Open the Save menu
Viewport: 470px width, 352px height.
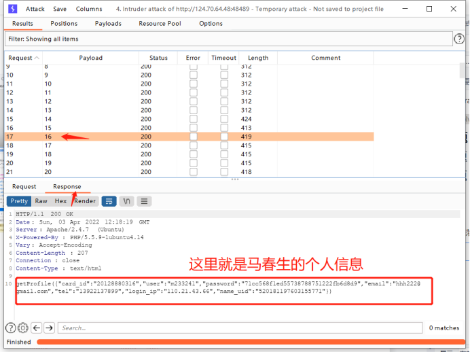pos(60,9)
